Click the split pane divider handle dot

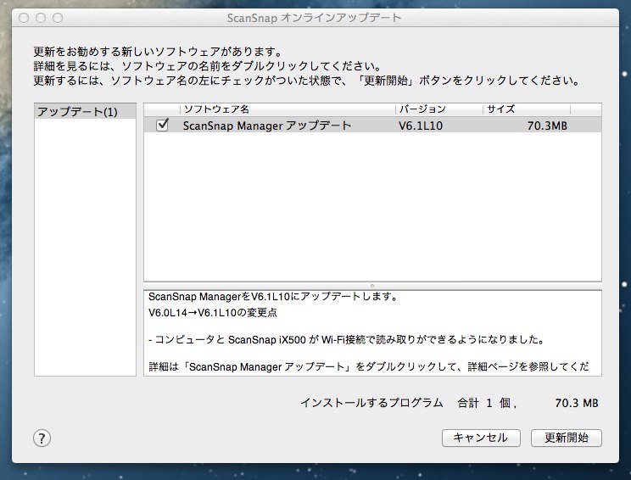tap(372, 286)
